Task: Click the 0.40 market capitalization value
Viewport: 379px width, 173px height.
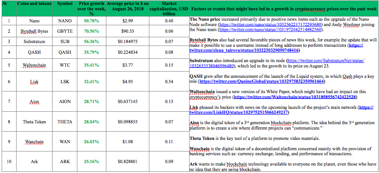Action: pos(169,21)
